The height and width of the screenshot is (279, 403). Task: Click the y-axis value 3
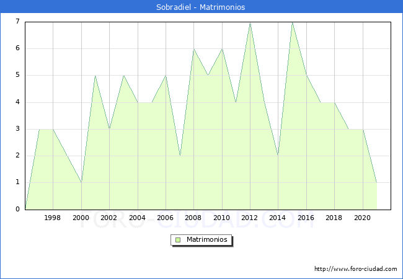click(x=17, y=129)
